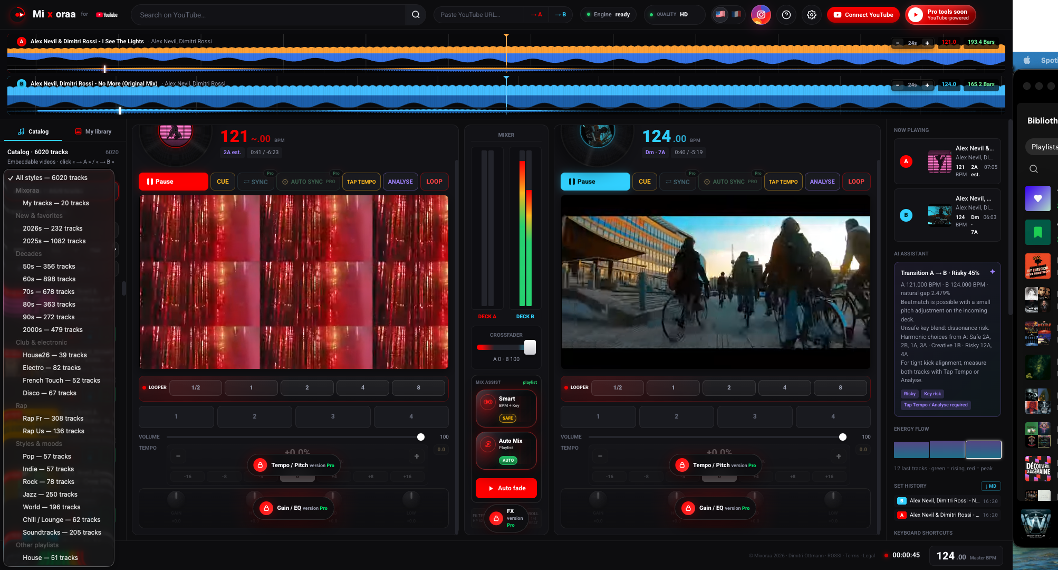Toggle the SAFE mode pill

click(507, 418)
